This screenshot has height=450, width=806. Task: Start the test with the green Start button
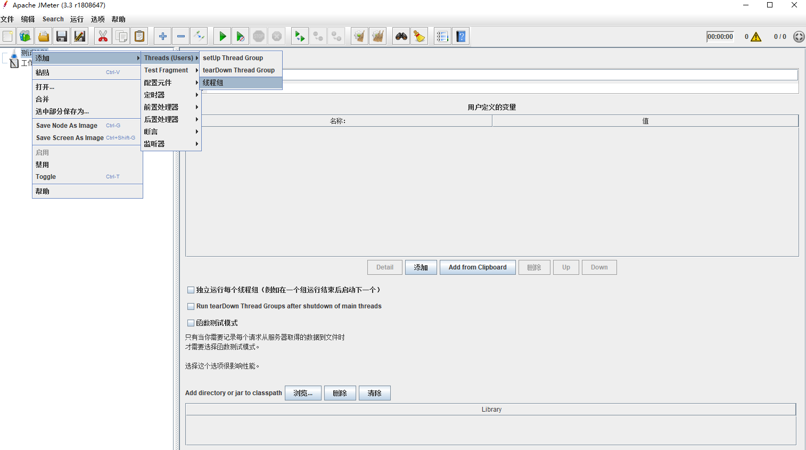tap(222, 36)
